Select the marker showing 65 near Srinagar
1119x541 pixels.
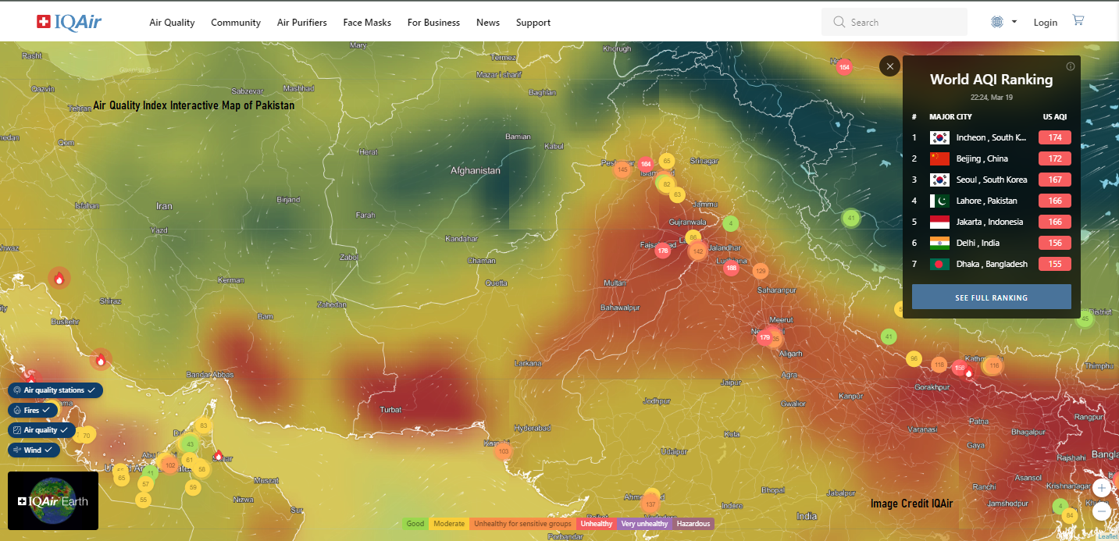pos(666,161)
